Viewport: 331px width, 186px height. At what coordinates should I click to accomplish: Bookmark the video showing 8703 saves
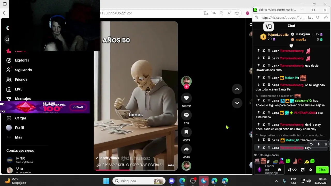(x=186, y=132)
